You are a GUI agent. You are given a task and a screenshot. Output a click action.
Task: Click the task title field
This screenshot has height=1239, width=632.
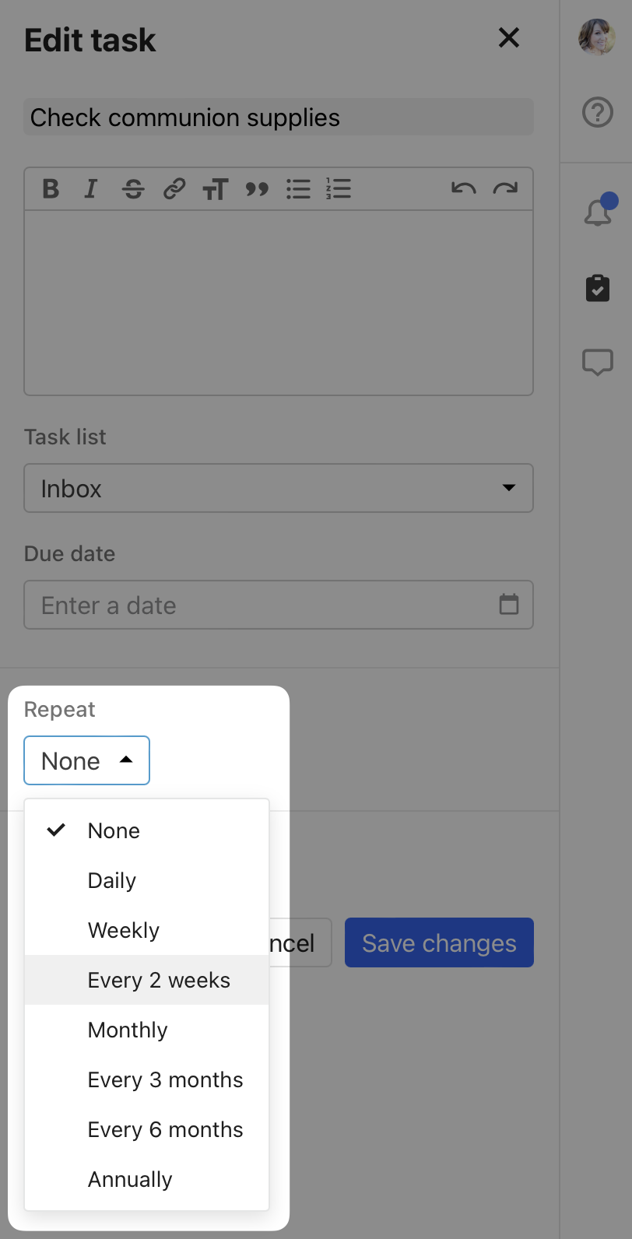279,118
